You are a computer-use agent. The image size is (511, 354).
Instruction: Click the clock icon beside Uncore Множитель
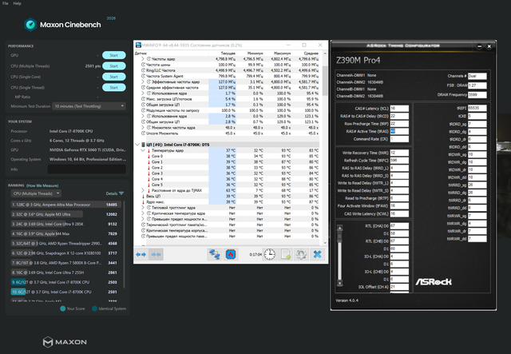[143, 133]
